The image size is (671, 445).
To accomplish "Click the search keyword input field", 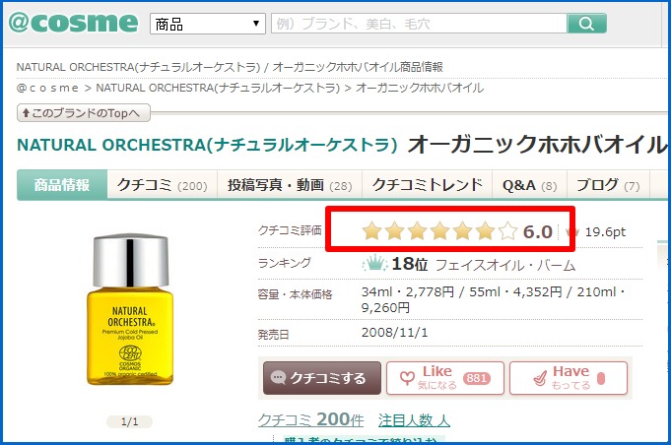I will tap(419, 24).
